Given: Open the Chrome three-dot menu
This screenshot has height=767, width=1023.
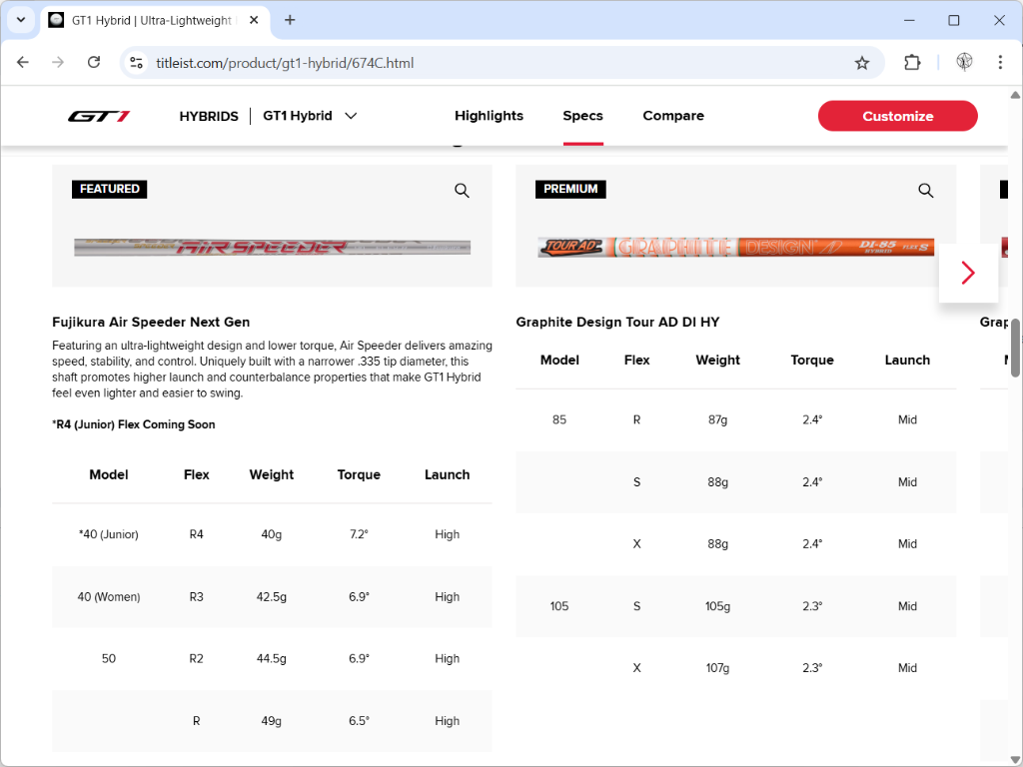Looking at the screenshot, I should [x=999, y=63].
